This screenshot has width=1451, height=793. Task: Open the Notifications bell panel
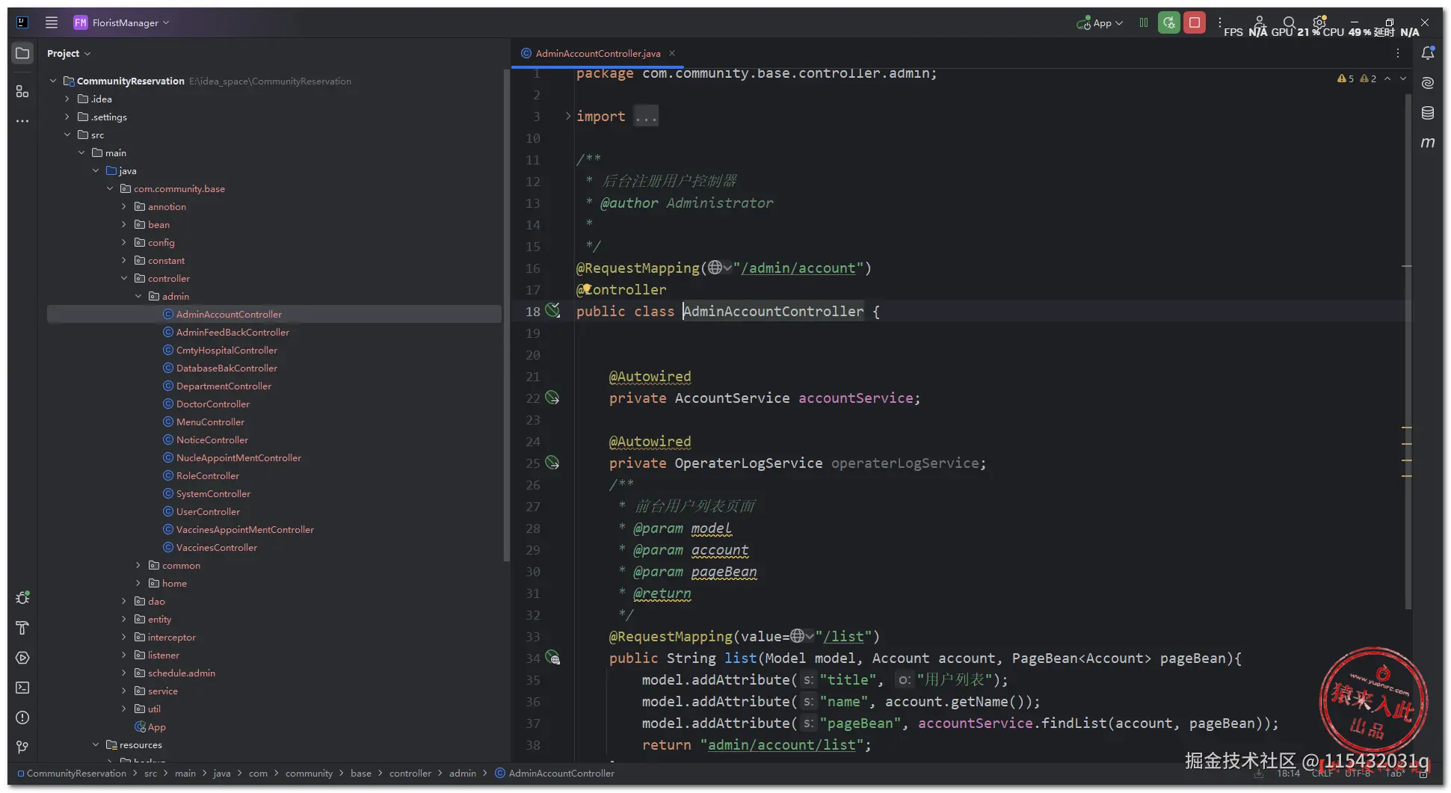coord(1428,53)
